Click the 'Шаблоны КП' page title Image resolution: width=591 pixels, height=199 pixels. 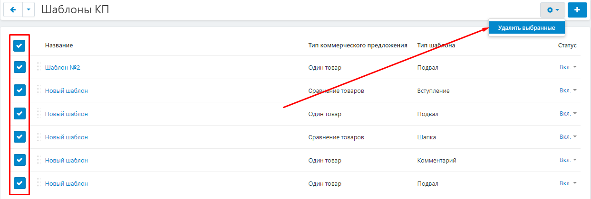[75, 10]
